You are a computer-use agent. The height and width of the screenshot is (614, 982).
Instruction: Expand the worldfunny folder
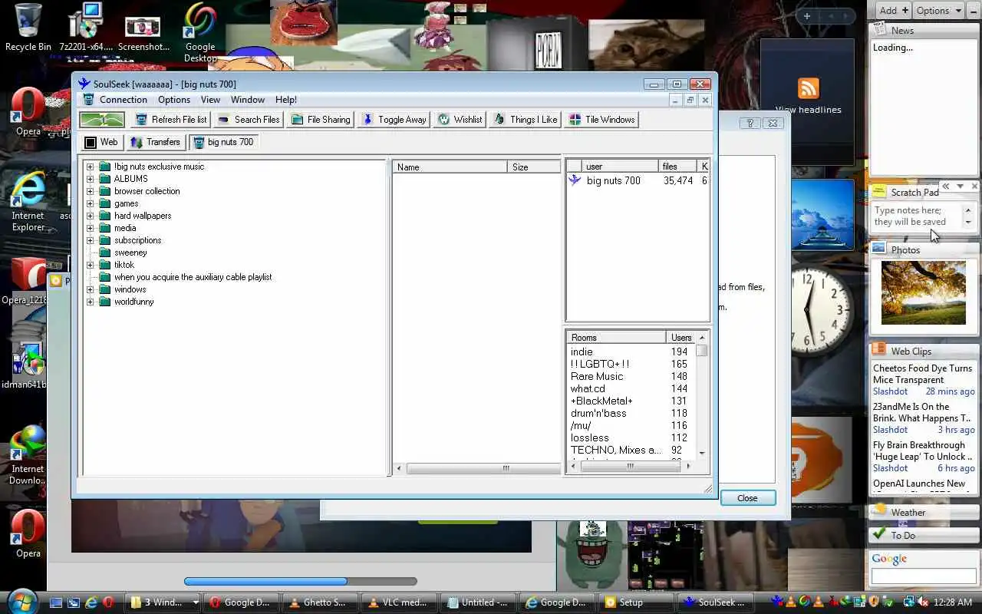[90, 302]
